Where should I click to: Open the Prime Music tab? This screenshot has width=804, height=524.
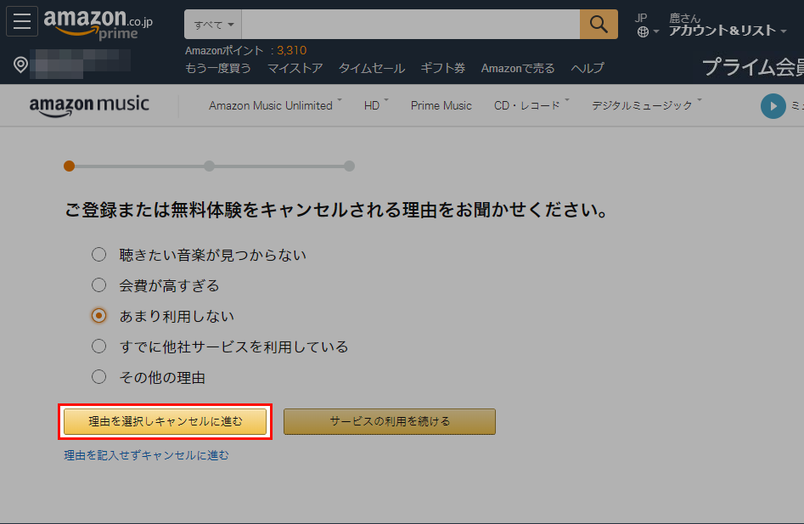[x=441, y=105]
